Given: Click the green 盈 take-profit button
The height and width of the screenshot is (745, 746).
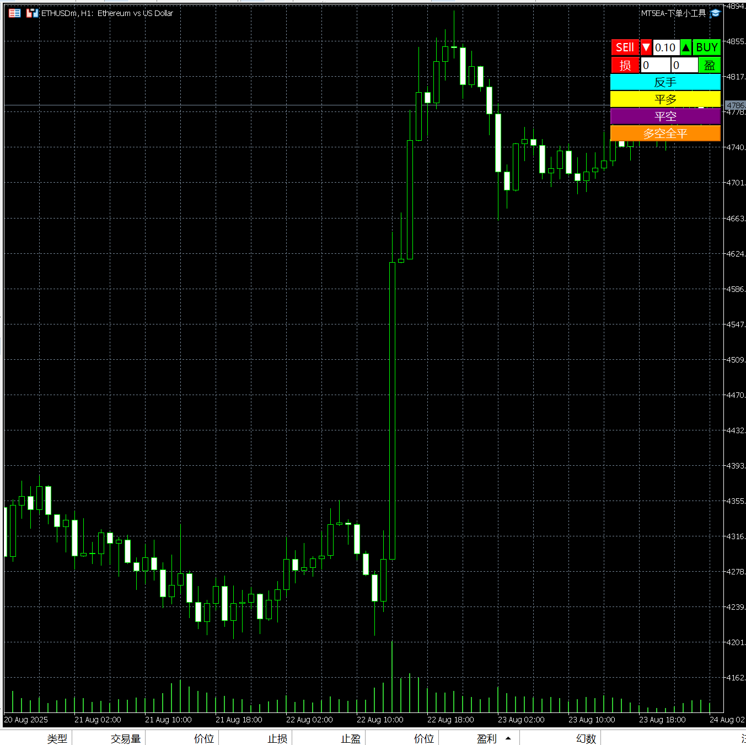Looking at the screenshot, I should tap(710, 65).
